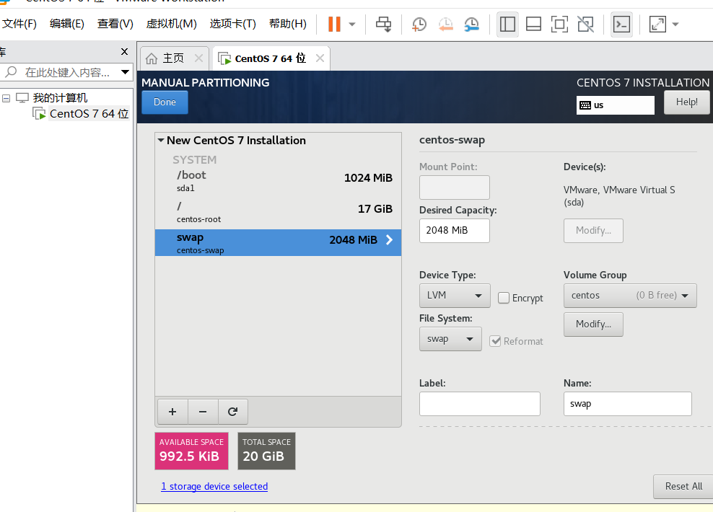The width and height of the screenshot is (713, 512).
Task: Switch to the CentOS 7 64 位 tab
Action: 270,58
